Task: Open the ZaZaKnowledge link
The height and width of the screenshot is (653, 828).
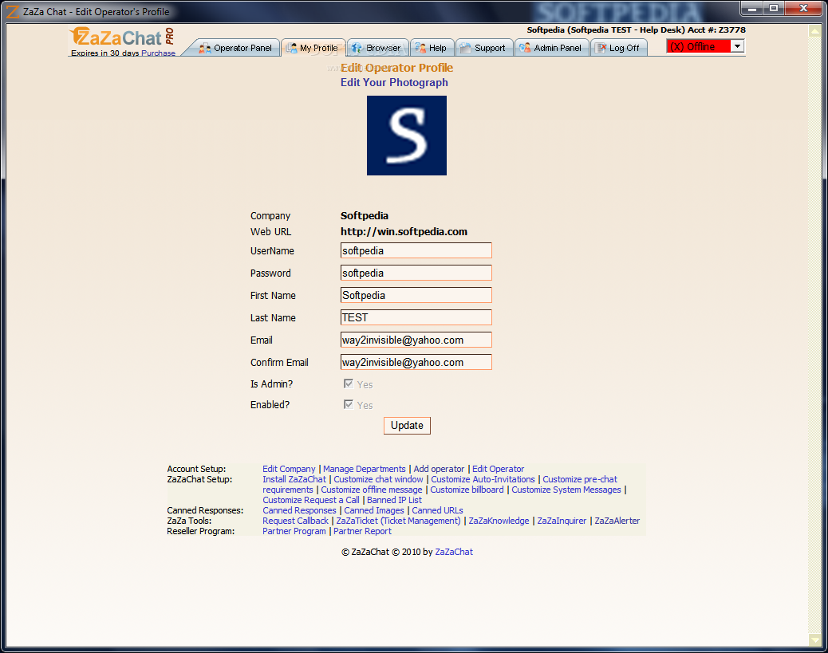Action: click(499, 521)
